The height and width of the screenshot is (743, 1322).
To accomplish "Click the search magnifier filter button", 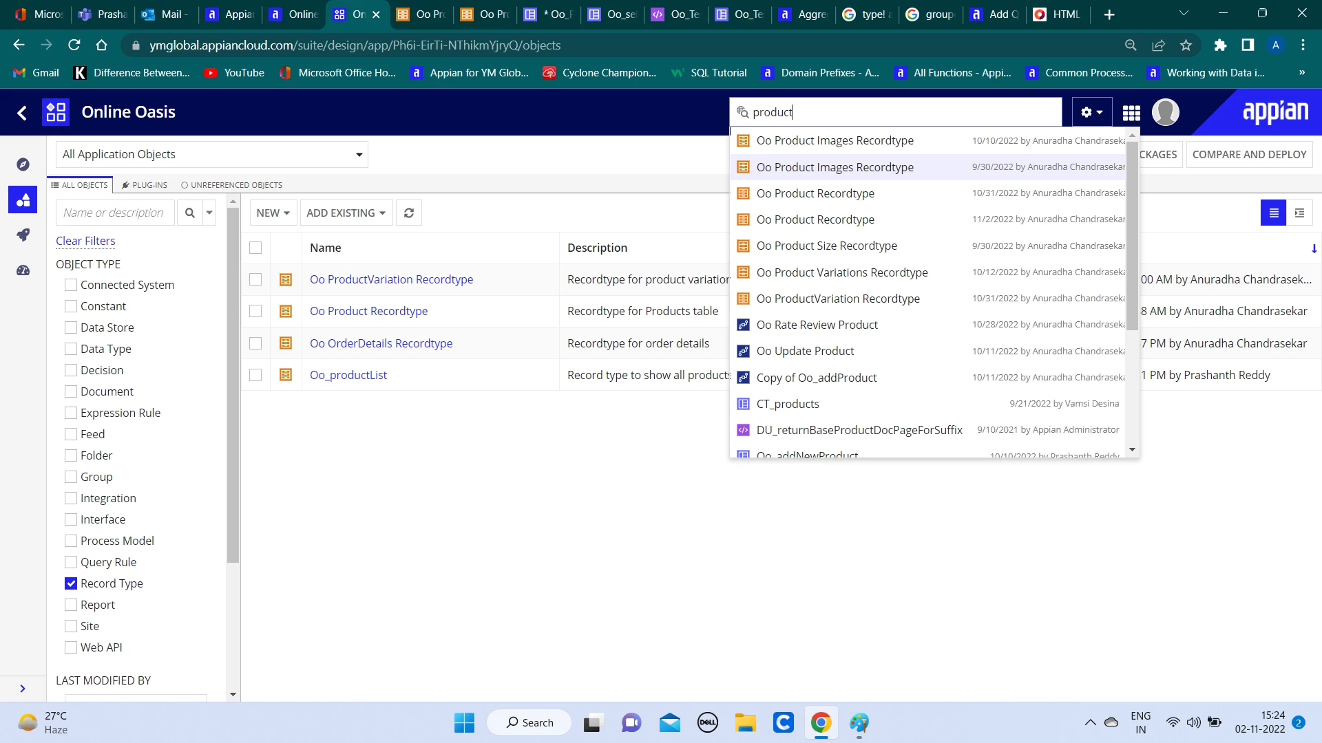I will 189,213.
